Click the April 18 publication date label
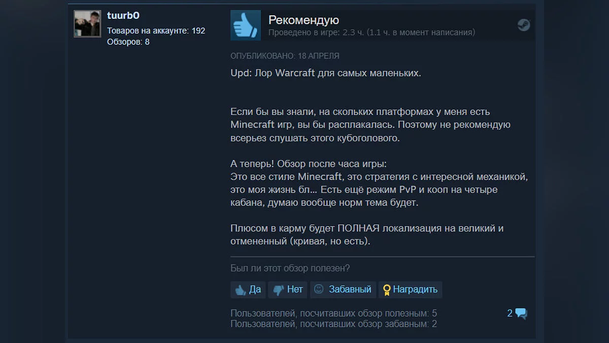Image resolution: width=609 pixels, height=343 pixels. pyautogui.click(x=285, y=56)
